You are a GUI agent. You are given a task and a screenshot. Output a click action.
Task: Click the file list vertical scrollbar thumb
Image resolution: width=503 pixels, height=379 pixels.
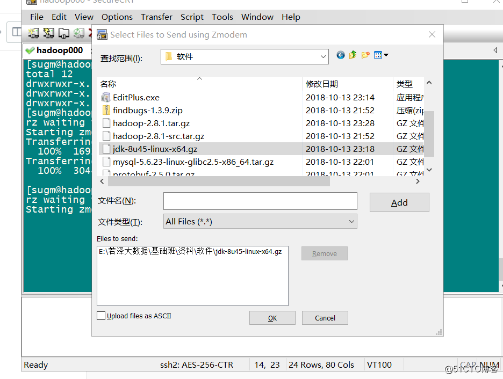click(x=429, y=134)
